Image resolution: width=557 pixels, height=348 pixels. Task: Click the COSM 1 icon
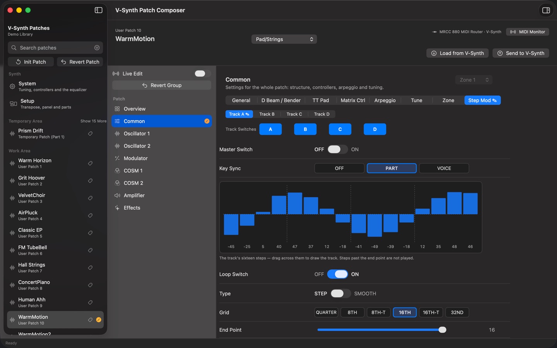point(117,171)
